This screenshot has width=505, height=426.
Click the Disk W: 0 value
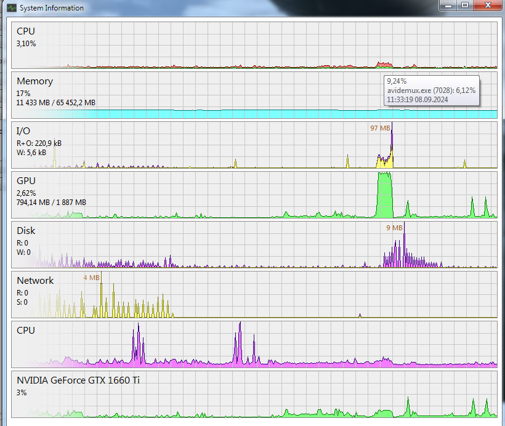tap(23, 252)
